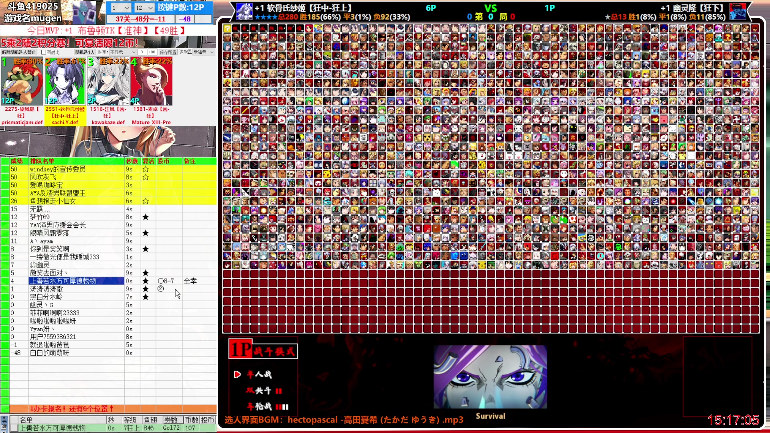The image size is (770, 433).
Task: Click the purple -48 score box
Action: point(184,19)
